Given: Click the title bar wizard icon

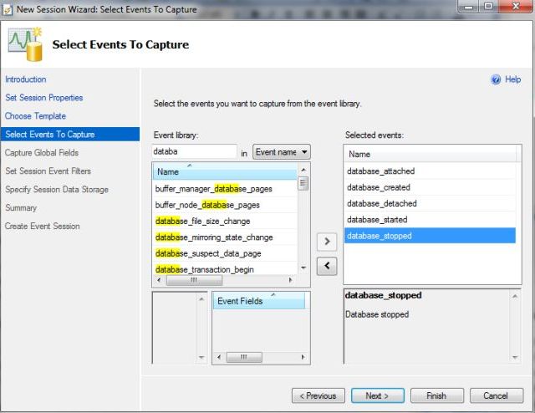Looking at the screenshot, I should [7, 9].
